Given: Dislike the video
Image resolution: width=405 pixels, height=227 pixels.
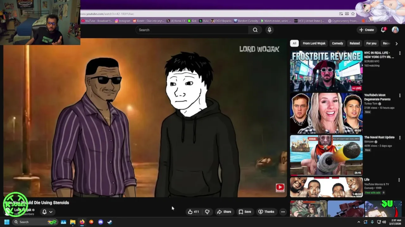Looking at the screenshot, I should (207, 212).
